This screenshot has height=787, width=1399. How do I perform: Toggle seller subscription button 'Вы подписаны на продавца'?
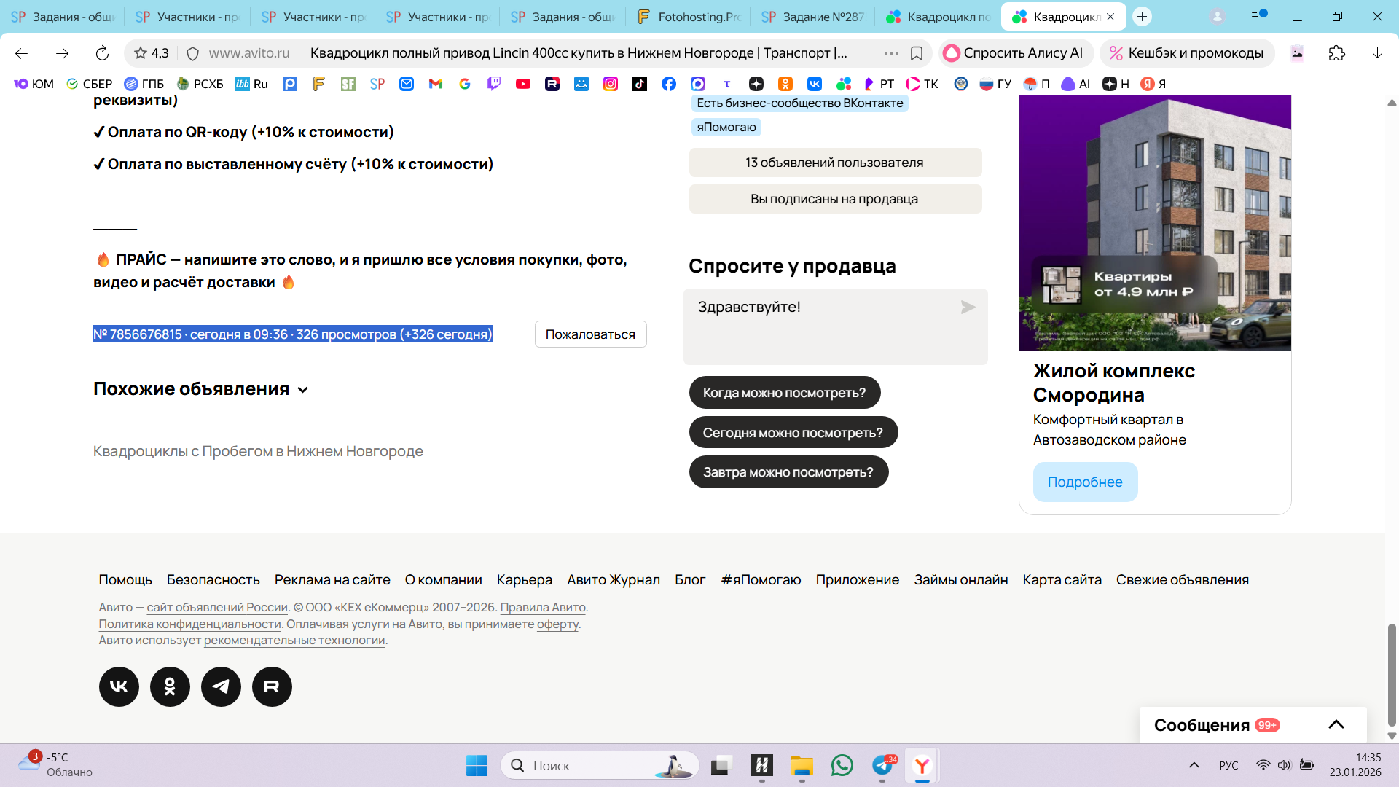(x=835, y=199)
